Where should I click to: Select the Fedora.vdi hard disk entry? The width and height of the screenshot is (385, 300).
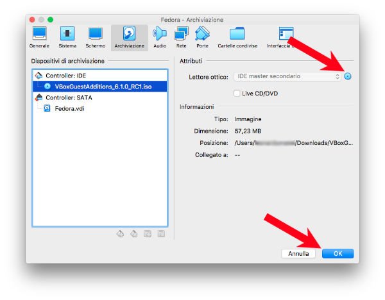(x=100, y=108)
